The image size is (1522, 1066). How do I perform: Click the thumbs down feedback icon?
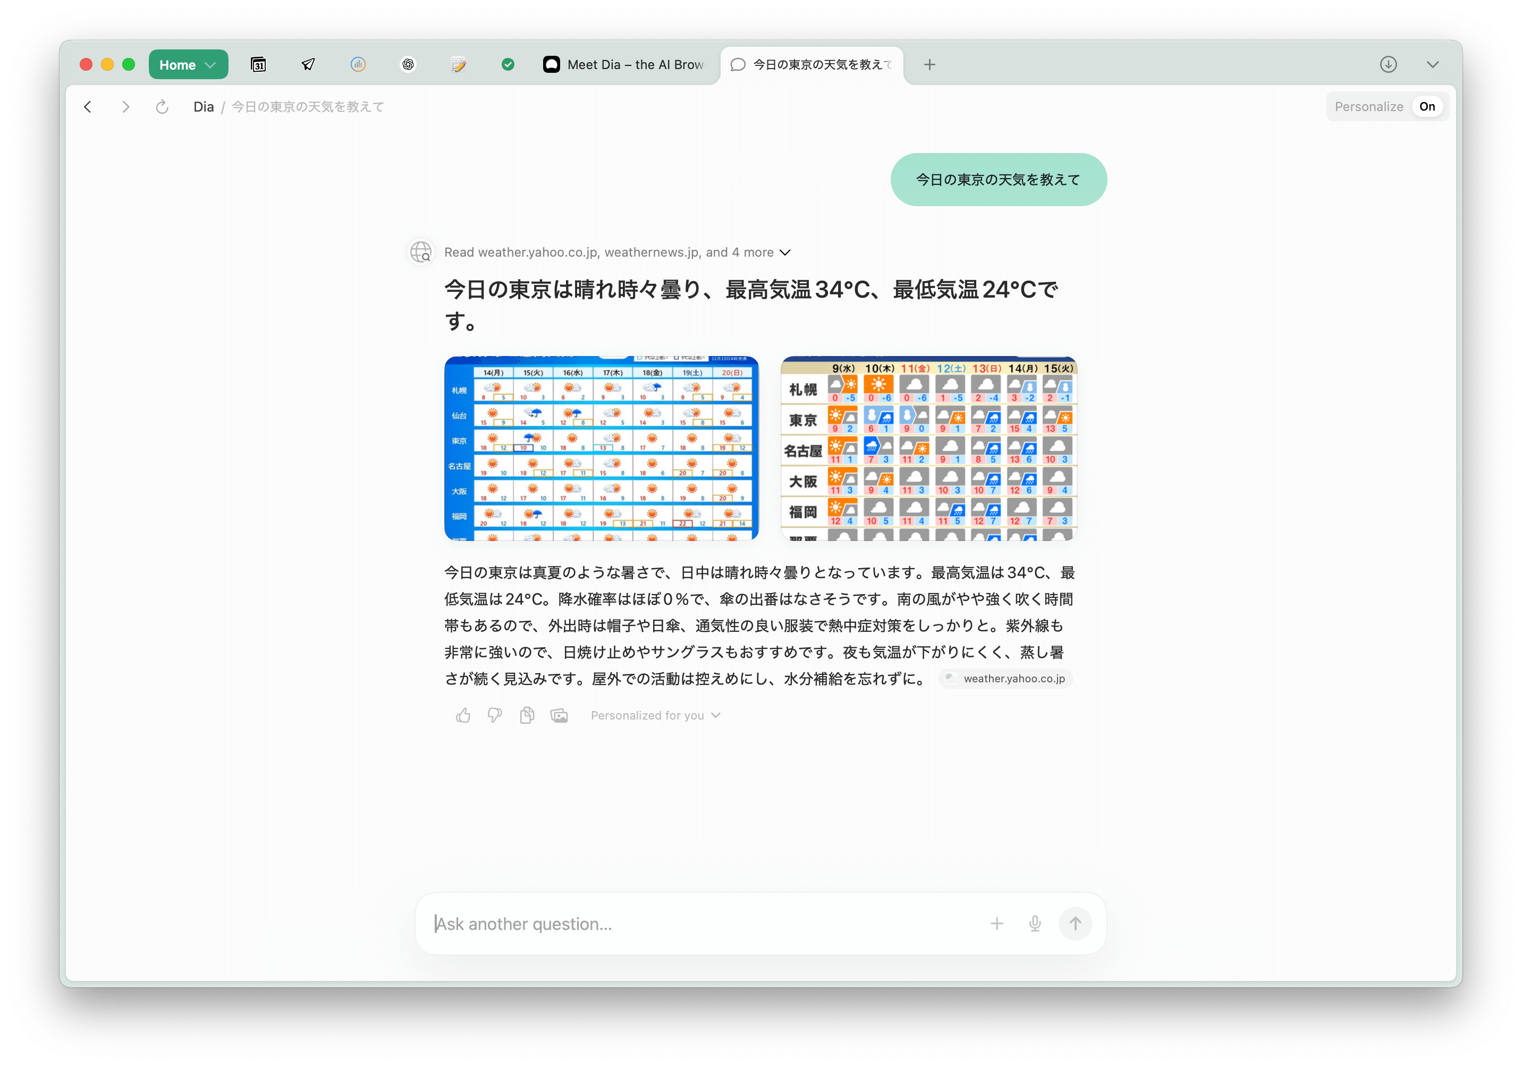tap(495, 715)
